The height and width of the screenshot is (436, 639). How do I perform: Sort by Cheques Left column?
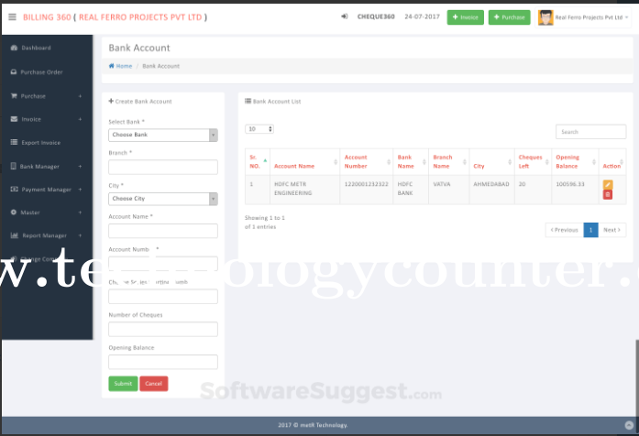point(533,161)
